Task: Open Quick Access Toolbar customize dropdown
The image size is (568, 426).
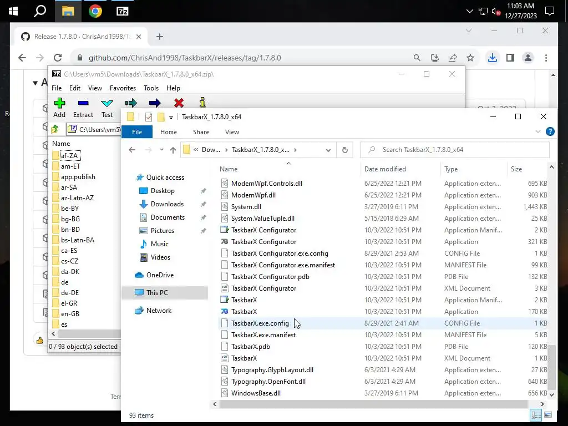Action: tap(171, 117)
